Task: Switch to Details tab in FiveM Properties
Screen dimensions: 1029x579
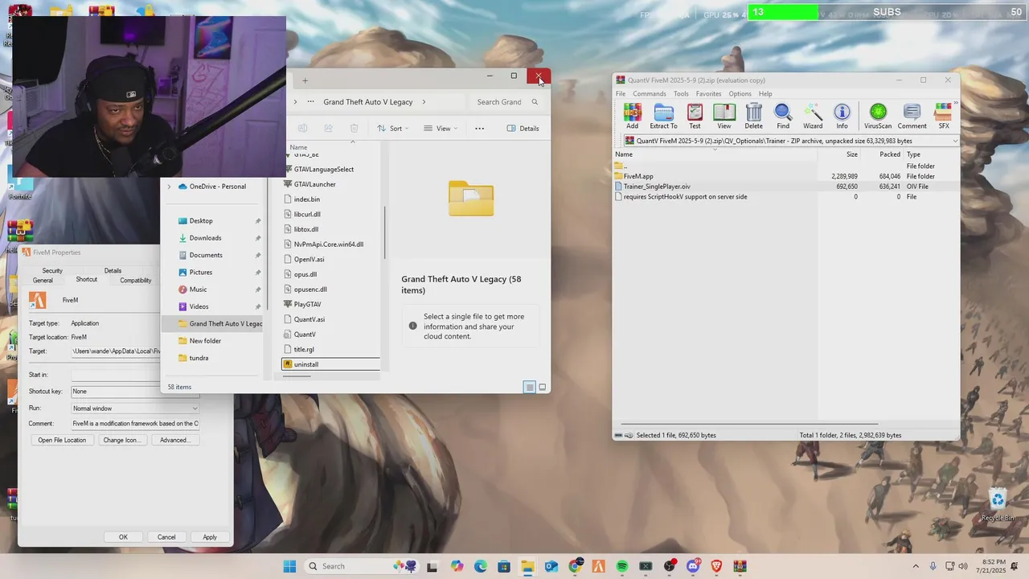Action: point(113,271)
